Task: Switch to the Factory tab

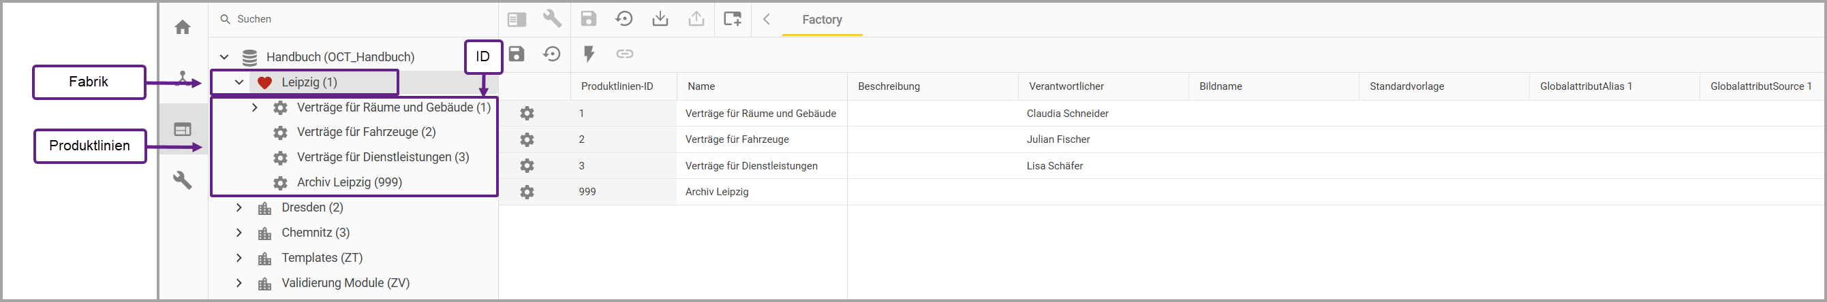Action: (822, 20)
